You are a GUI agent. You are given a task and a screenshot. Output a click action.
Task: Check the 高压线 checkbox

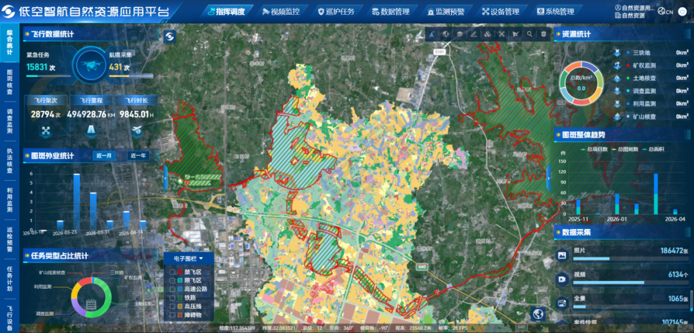(x=172, y=307)
